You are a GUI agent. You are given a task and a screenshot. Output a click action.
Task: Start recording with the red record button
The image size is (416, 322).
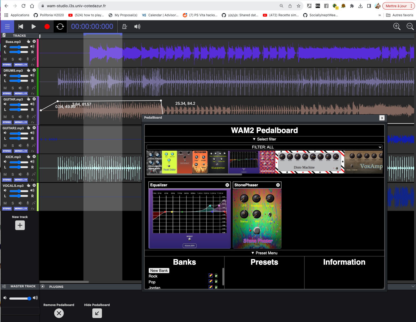[x=47, y=26]
